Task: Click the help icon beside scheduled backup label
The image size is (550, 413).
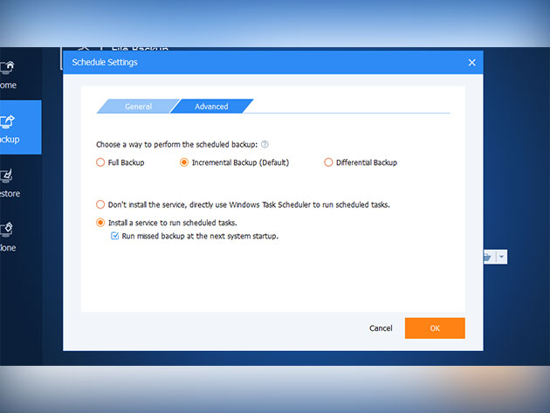Action: point(265,144)
